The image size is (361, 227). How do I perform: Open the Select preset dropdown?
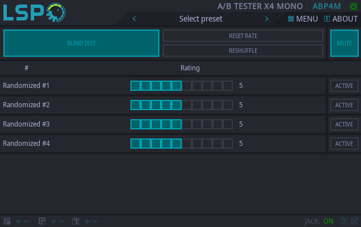(200, 19)
